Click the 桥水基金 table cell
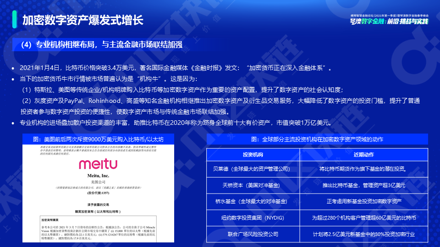Image resolution: width=440 pixels, height=247 pixels. pos(253,202)
